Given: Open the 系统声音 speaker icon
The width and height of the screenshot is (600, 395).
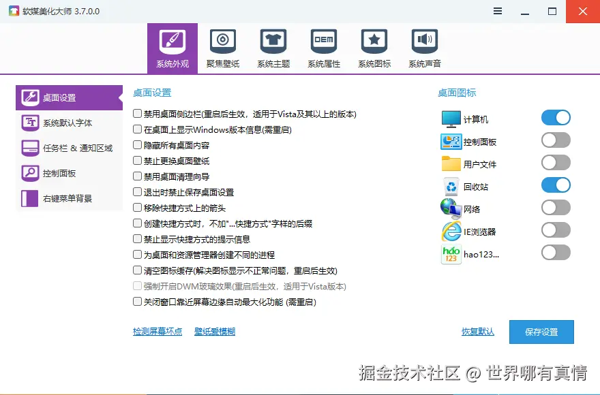Looking at the screenshot, I should pyautogui.click(x=425, y=42).
